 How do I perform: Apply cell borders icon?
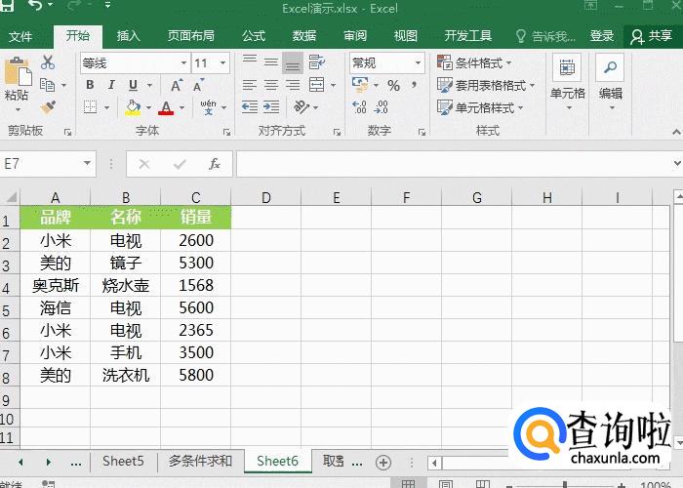(90, 106)
